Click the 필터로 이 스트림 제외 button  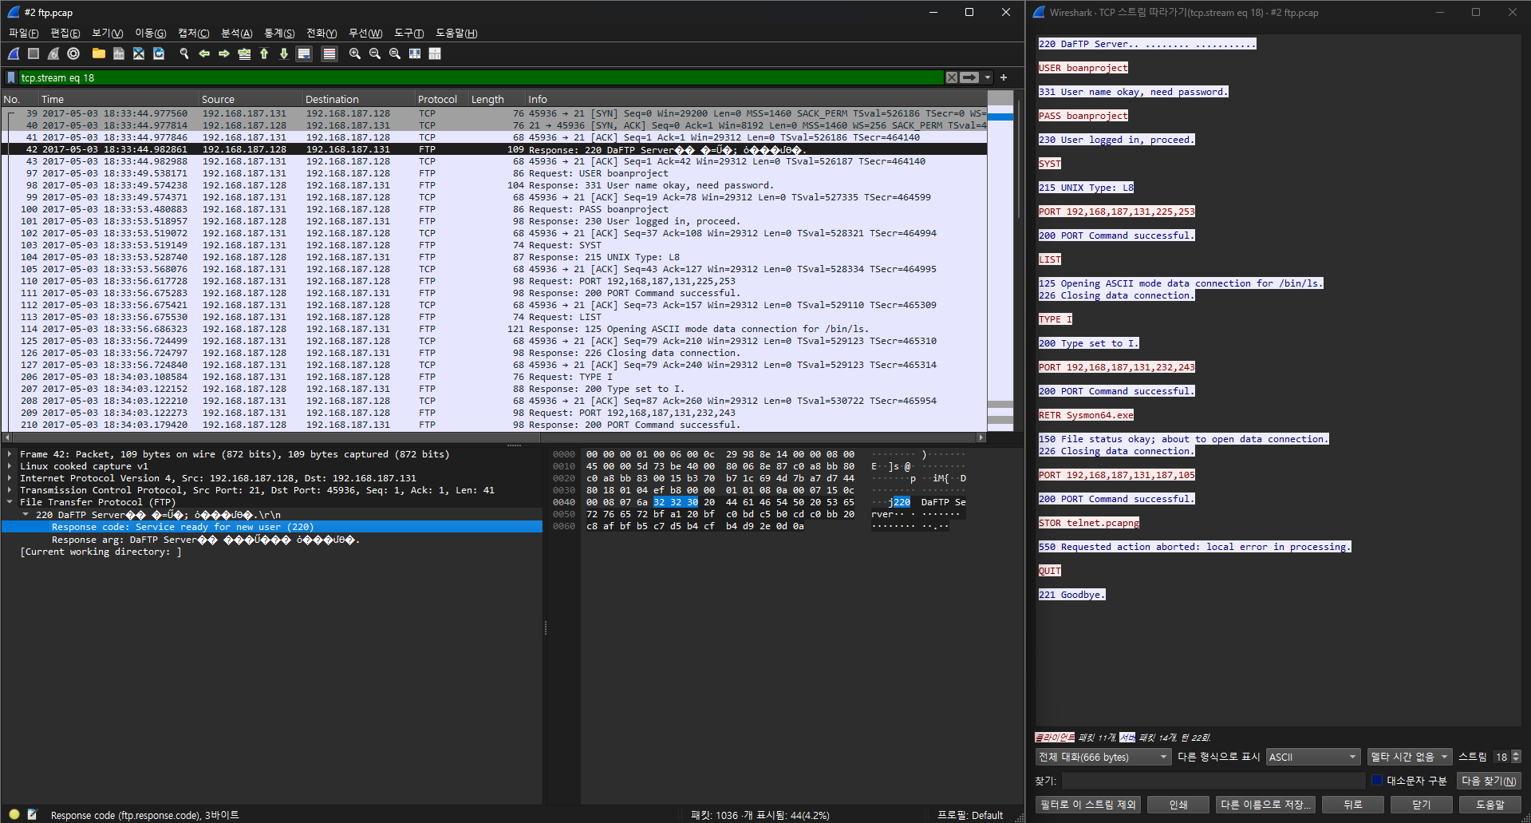tap(1087, 805)
